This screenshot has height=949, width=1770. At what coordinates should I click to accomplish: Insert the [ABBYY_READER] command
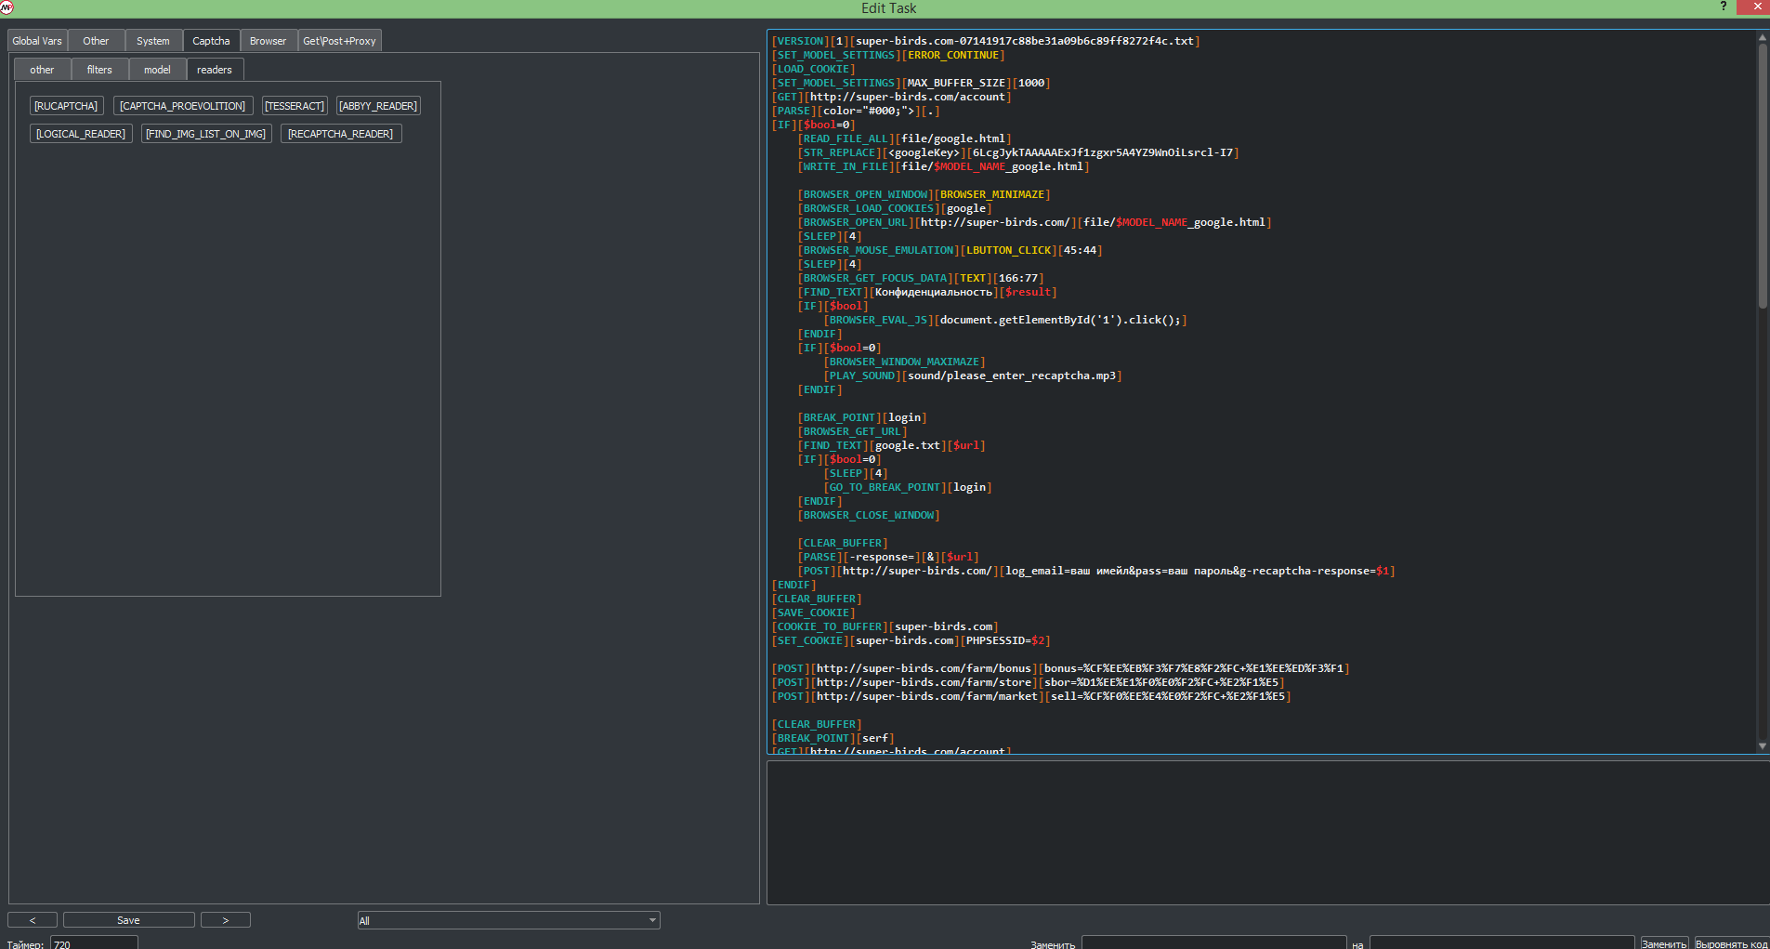(378, 106)
